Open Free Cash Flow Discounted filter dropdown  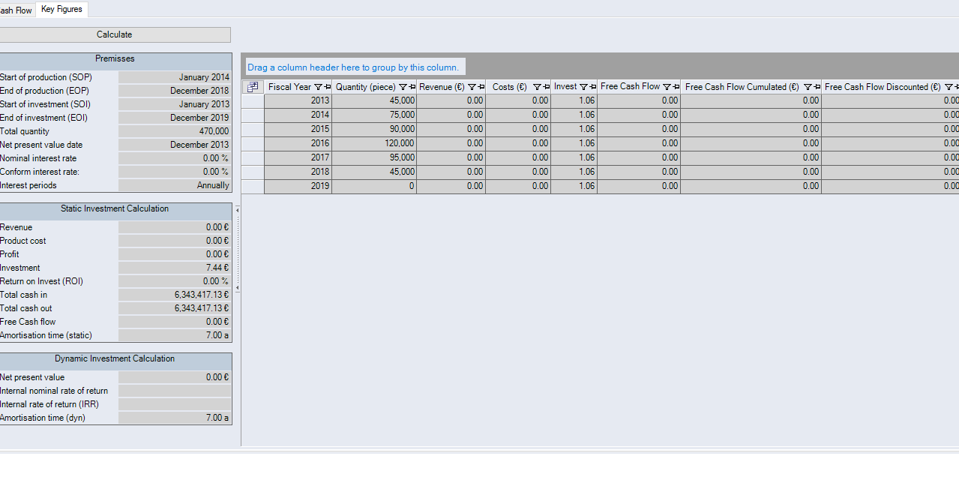point(949,87)
